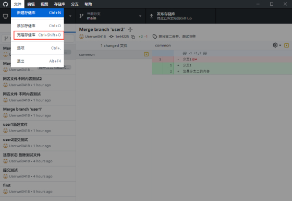Viewport: 292px width, 201px height.
Task: Select commit 还原状态 删除测试文件
Action: tap(38, 159)
